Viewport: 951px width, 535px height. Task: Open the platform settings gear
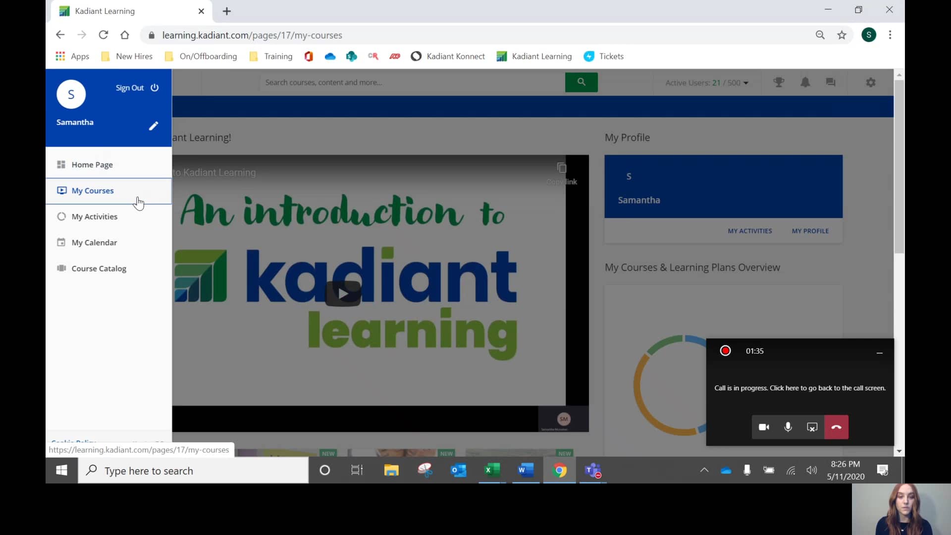[871, 82]
